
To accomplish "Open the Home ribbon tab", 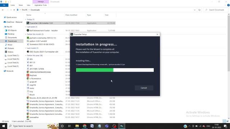I will [13, 5].
